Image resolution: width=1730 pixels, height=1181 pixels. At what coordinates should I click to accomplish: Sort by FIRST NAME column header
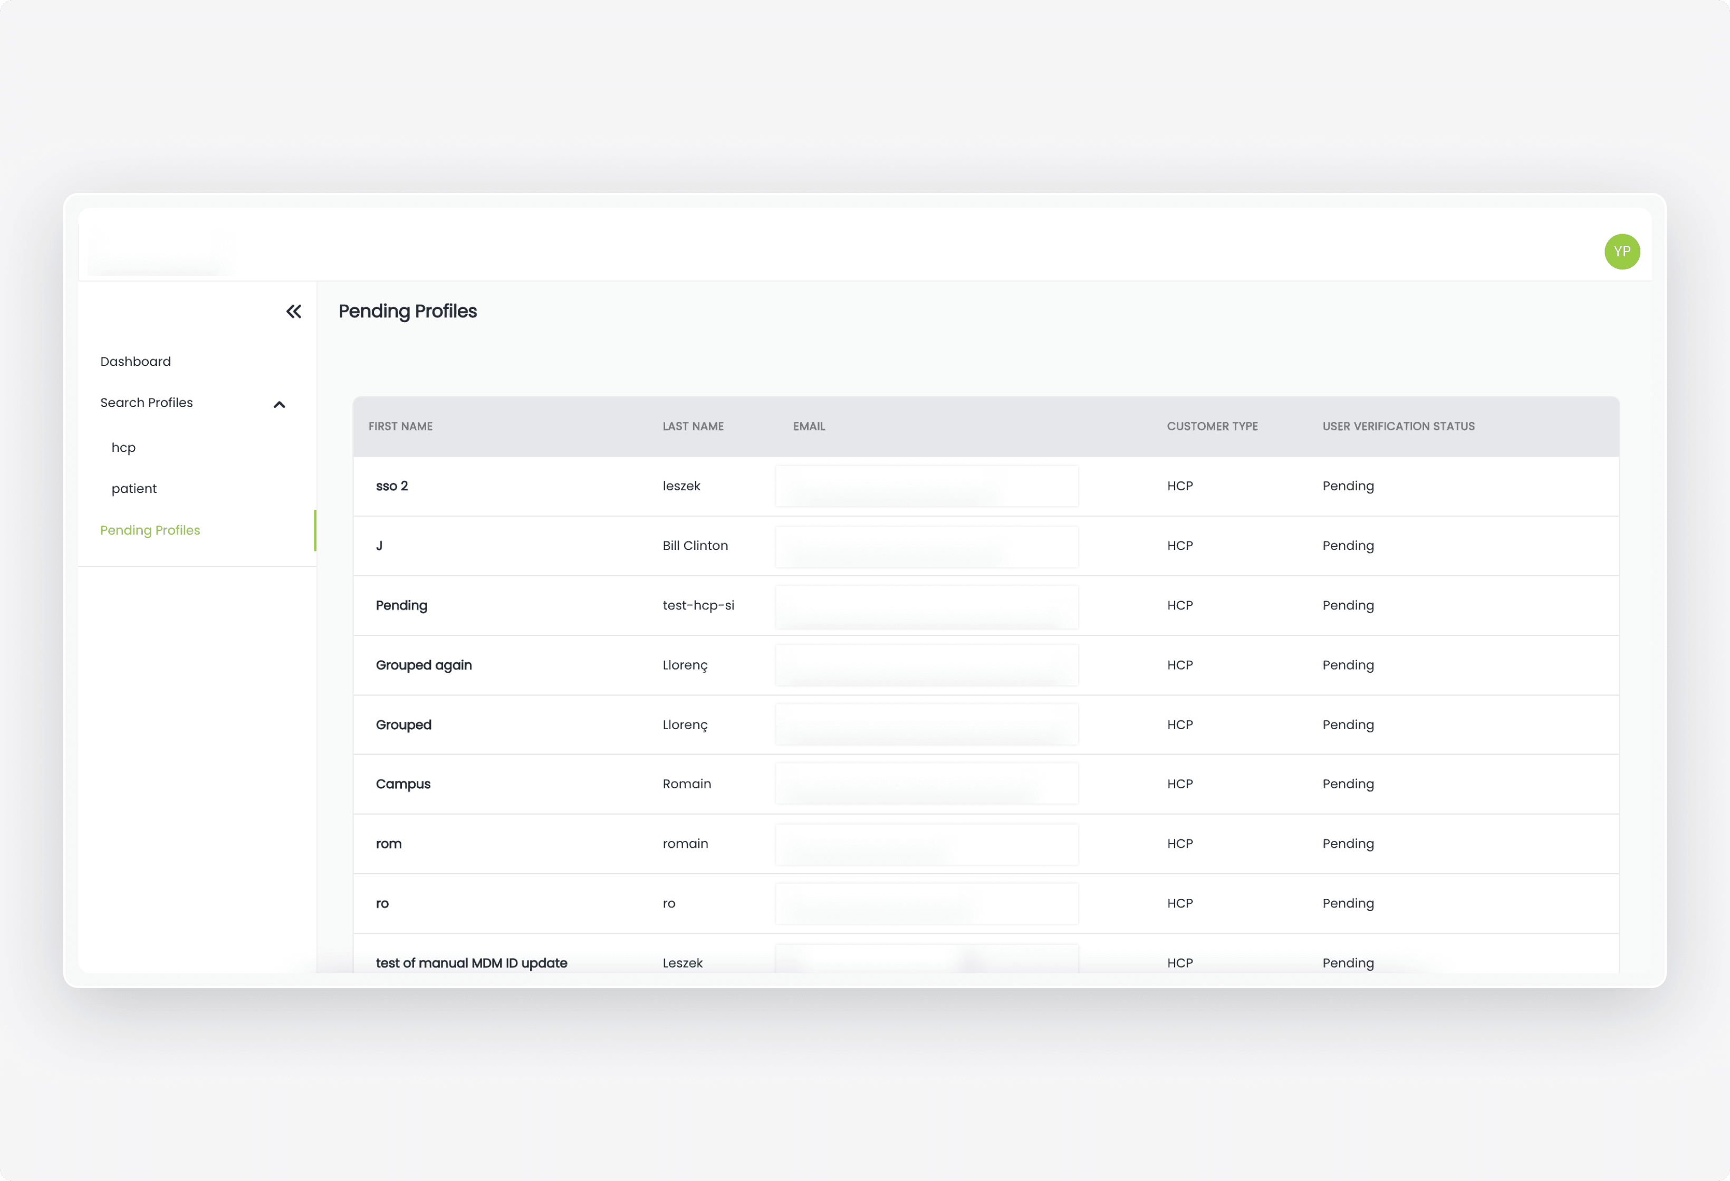pos(400,427)
